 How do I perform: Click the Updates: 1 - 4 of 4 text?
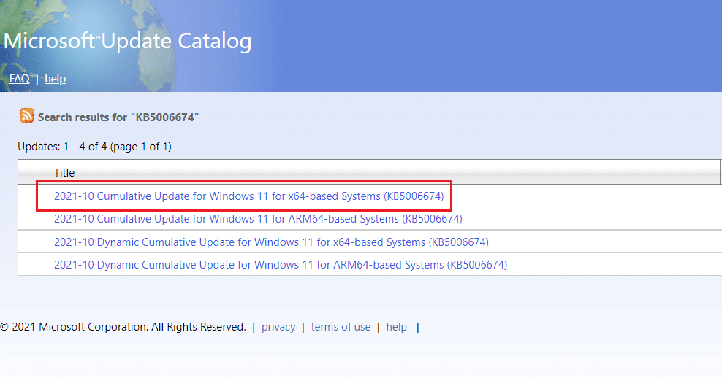[x=94, y=147]
